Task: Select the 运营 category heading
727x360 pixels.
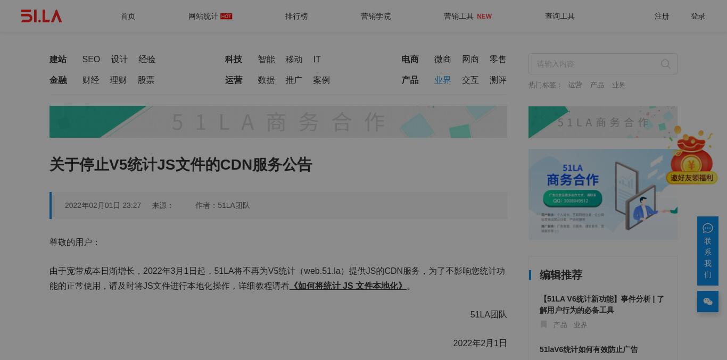Action: 234,80
